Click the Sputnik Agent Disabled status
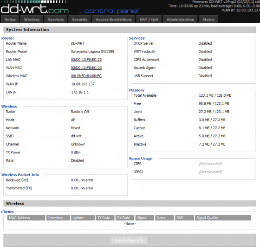260x247 pixels. click(205, 68)
